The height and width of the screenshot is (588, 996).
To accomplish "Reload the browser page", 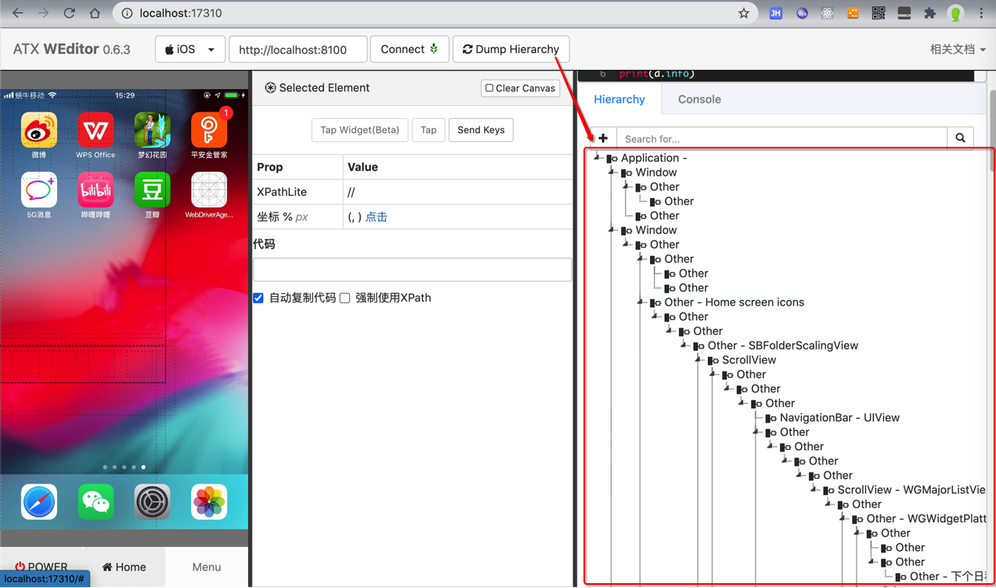I will 69,13.
